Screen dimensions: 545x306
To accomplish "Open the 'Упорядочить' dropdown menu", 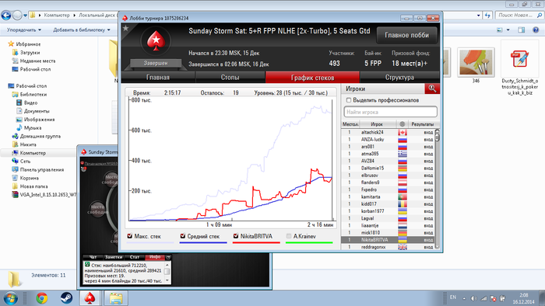I will click(24, 30).
